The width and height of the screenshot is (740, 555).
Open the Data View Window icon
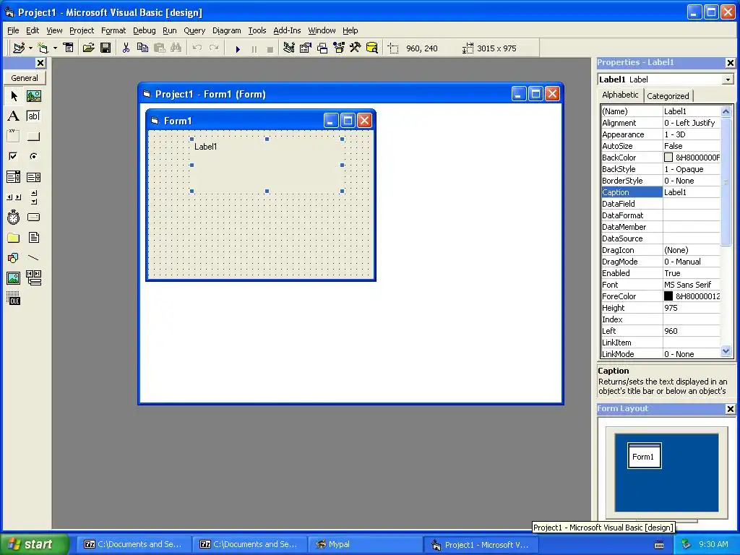(x=372, y=48)
